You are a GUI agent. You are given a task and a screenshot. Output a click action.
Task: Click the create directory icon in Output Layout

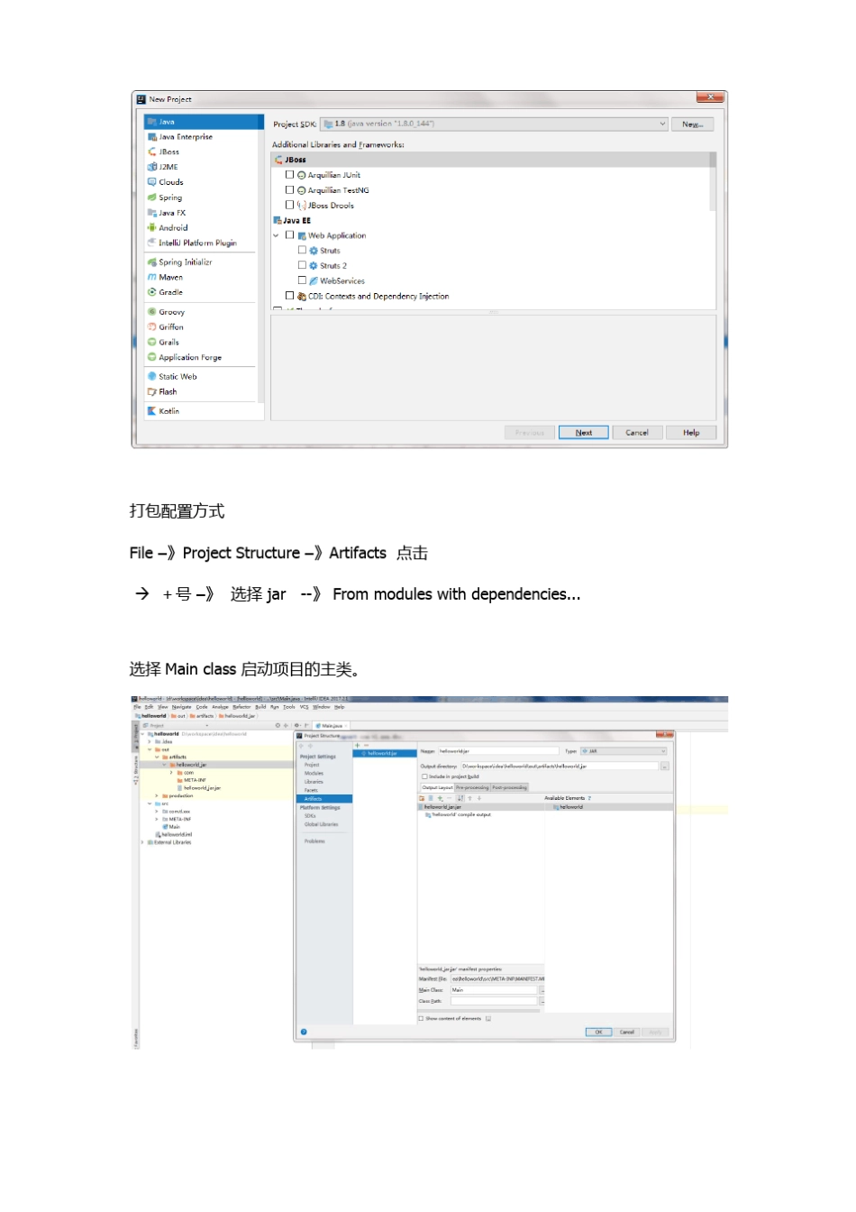pos(422,798)
